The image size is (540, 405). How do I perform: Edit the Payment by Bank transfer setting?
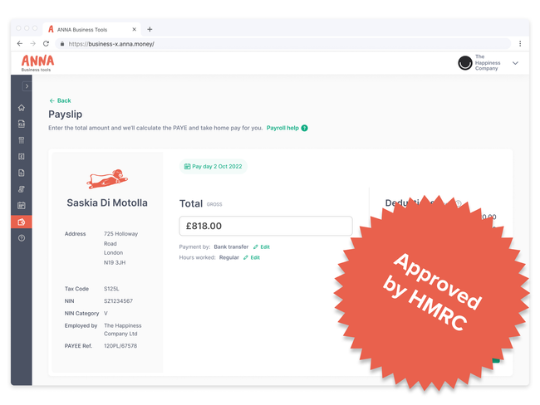coord(262,247)
